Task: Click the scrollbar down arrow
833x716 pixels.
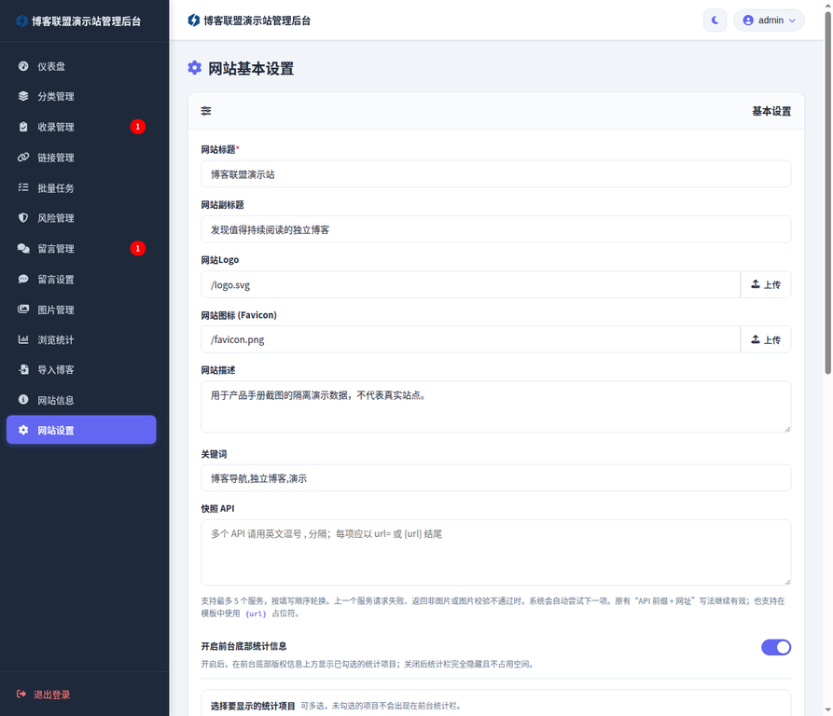Action: 827,709
